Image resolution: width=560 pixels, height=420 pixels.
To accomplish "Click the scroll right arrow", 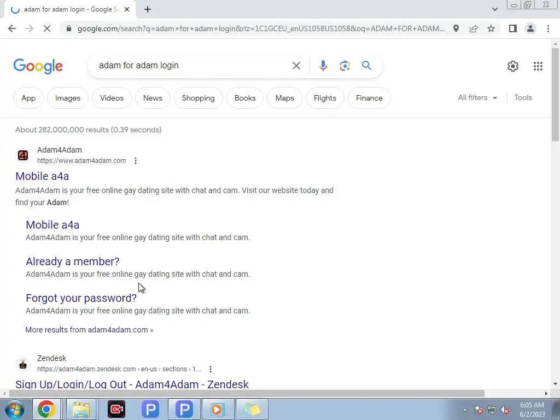I will [x=546, y=394].
